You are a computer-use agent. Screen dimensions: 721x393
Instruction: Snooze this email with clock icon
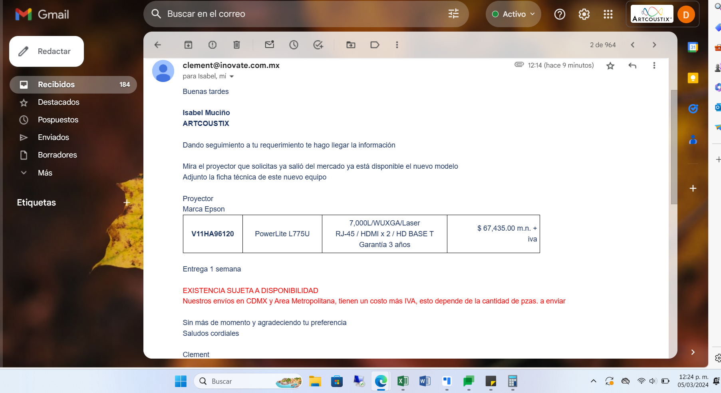point(294,45)
